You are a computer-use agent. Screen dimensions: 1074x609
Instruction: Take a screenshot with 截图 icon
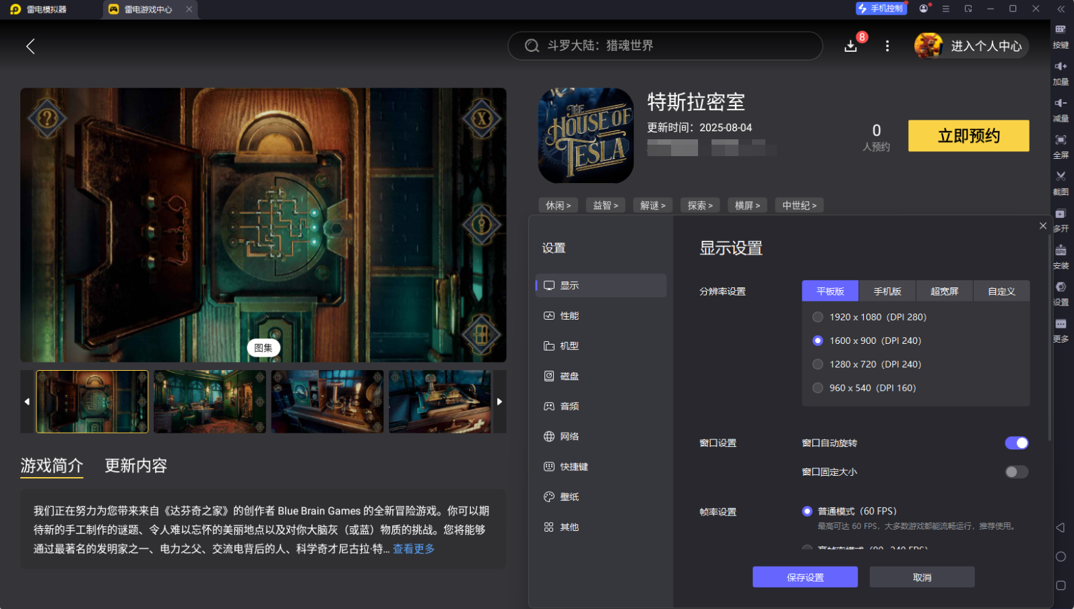pos(1061,183)
